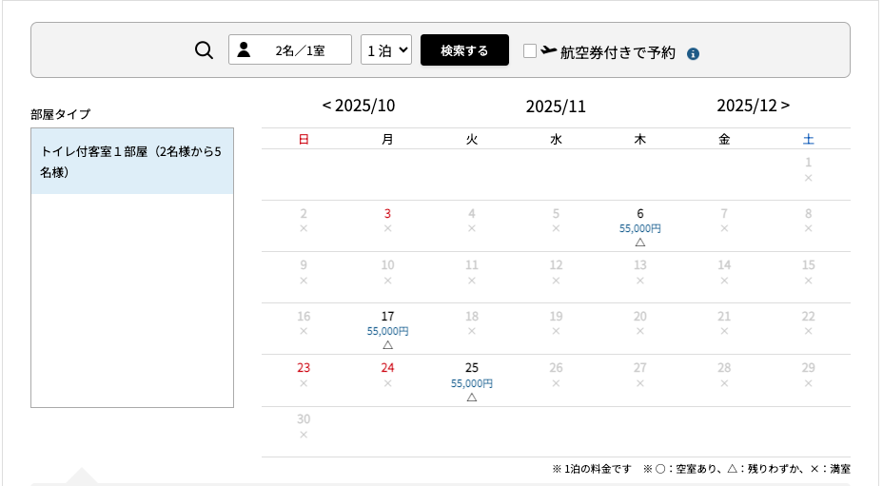The image size is (883, 486).
Task: Click the airplane icon next to checkbox
Action: [x=549, y=50]
